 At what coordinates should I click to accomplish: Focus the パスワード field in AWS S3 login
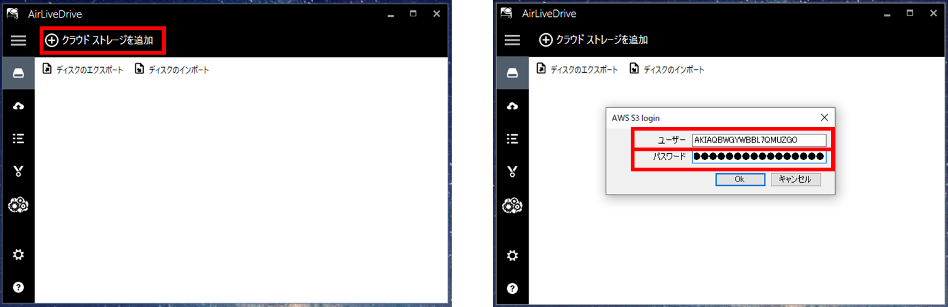point(759,156)
